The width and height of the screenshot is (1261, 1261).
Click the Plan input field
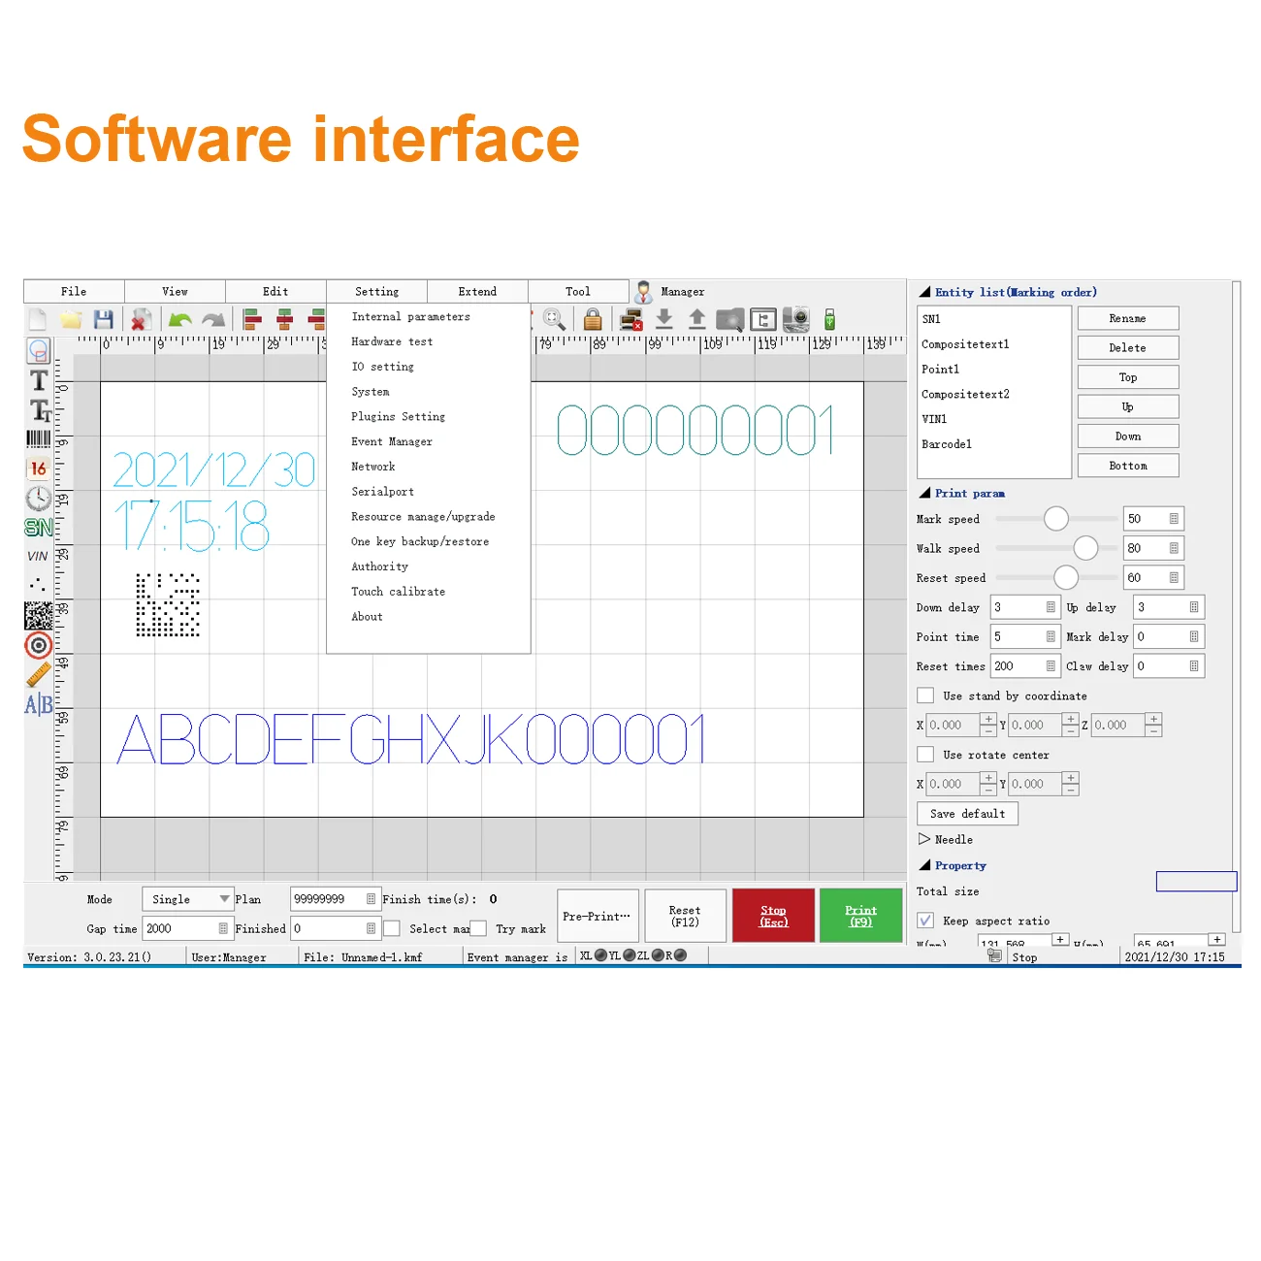pos(335,899)
